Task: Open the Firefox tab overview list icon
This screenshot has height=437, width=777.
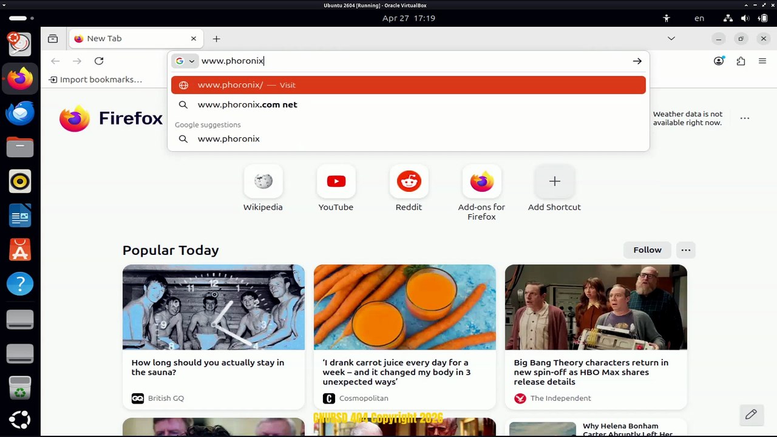Action: tap(53, 39)
